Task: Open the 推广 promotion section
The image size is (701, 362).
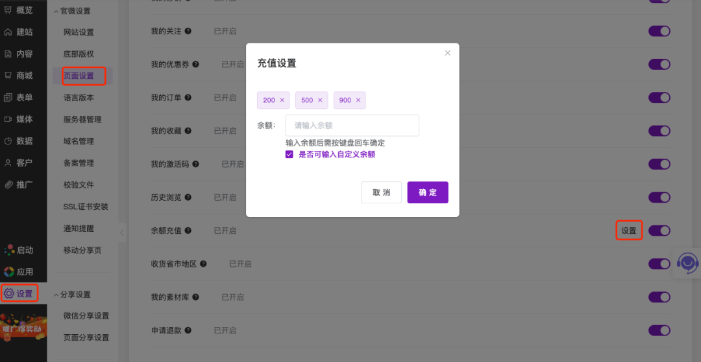Action: (x=18, y=185)
